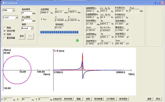Click the PiezoView title bar icon
165x102 pixels.
click(2, 3)
